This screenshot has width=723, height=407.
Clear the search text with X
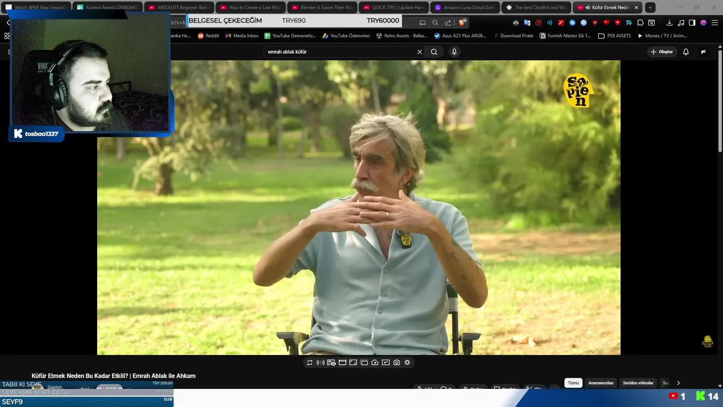coord(420,51)
